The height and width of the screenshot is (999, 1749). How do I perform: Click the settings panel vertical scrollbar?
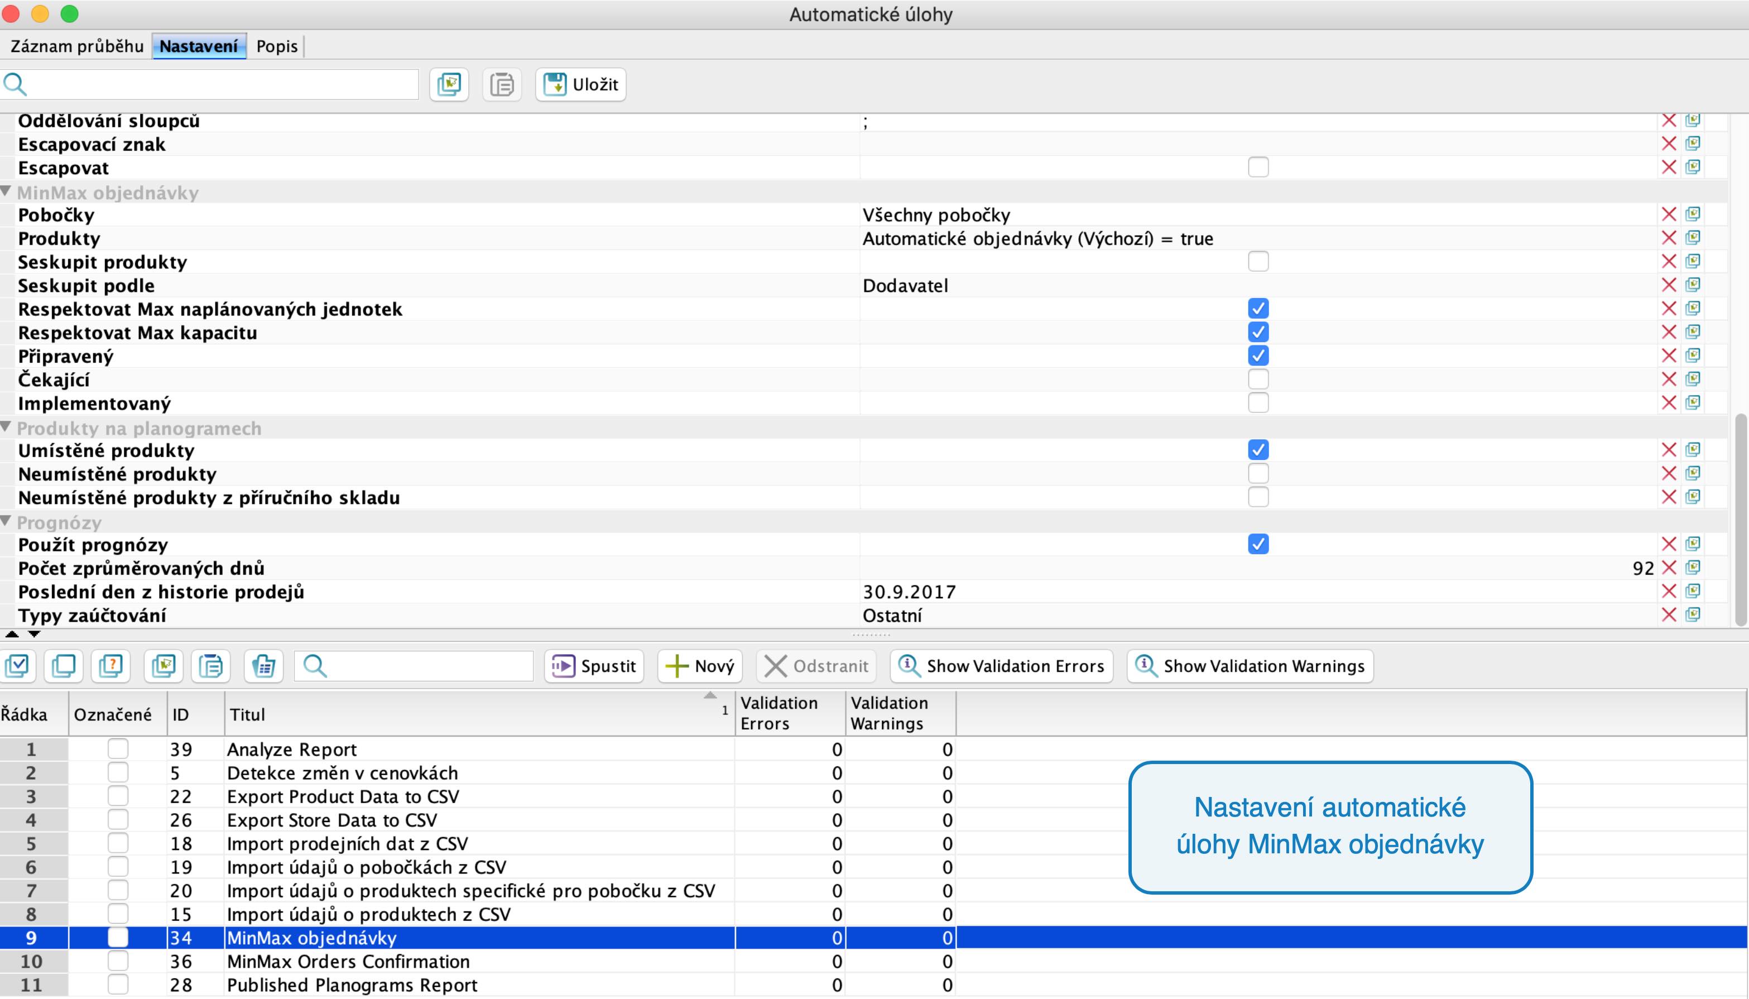coord(1741,520)
